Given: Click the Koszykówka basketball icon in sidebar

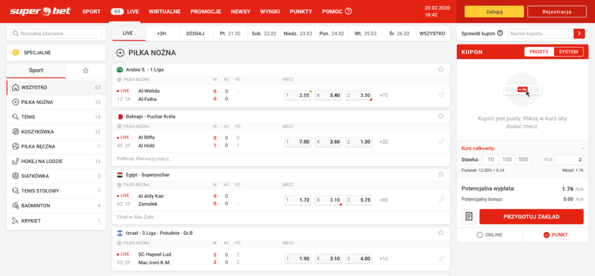Looking at the screenshot, I should tap(16, 132).
